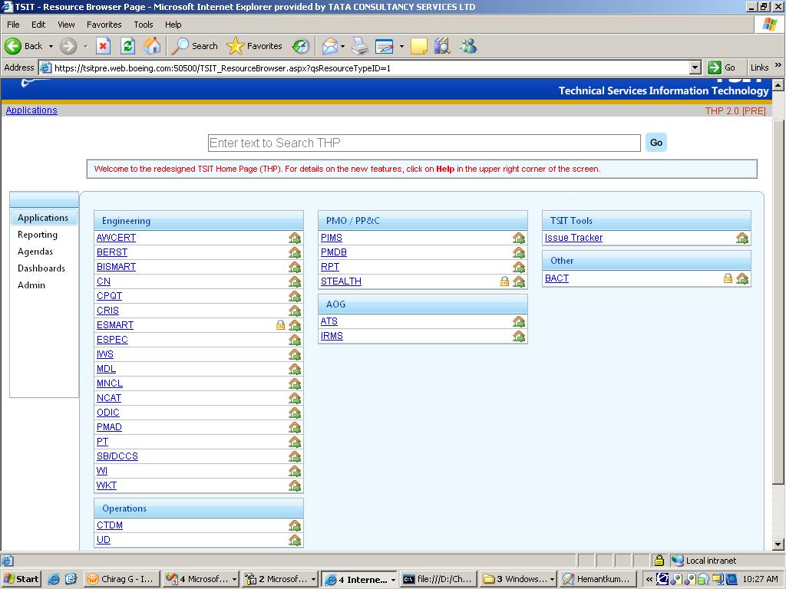Click the Stop loading red X icon
786x589 pixels.
pyautogui.click(x=104, y=46)
